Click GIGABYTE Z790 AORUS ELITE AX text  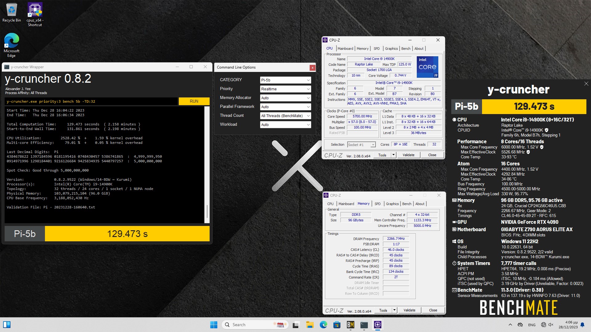coord(537,229)
